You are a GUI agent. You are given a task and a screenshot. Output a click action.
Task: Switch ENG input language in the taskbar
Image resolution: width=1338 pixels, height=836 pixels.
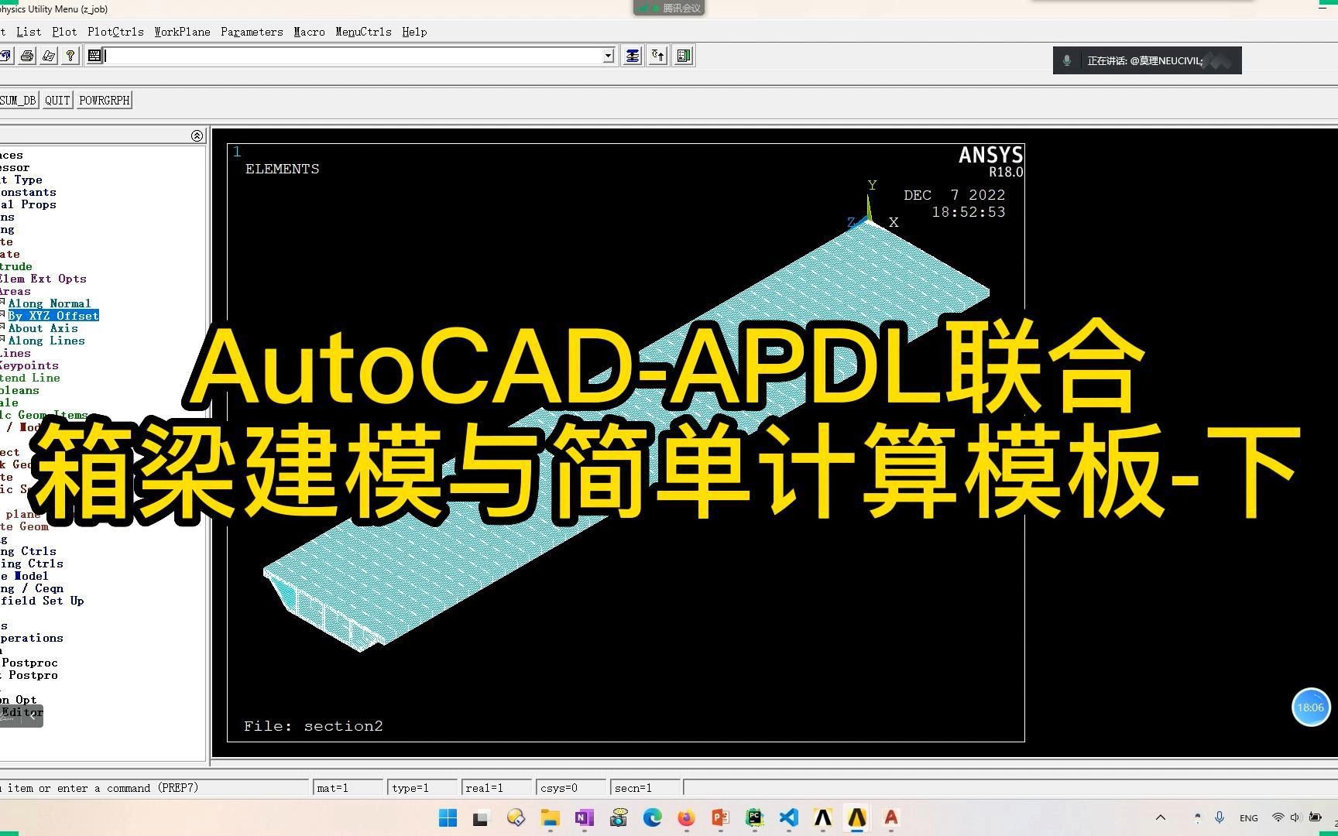1248,817
